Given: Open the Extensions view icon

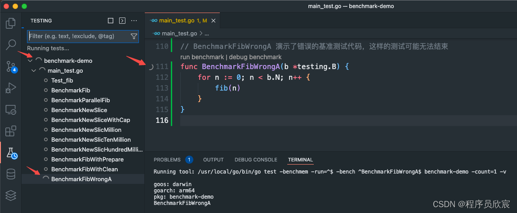Looking at the screenshot, I should coord(10,131).
